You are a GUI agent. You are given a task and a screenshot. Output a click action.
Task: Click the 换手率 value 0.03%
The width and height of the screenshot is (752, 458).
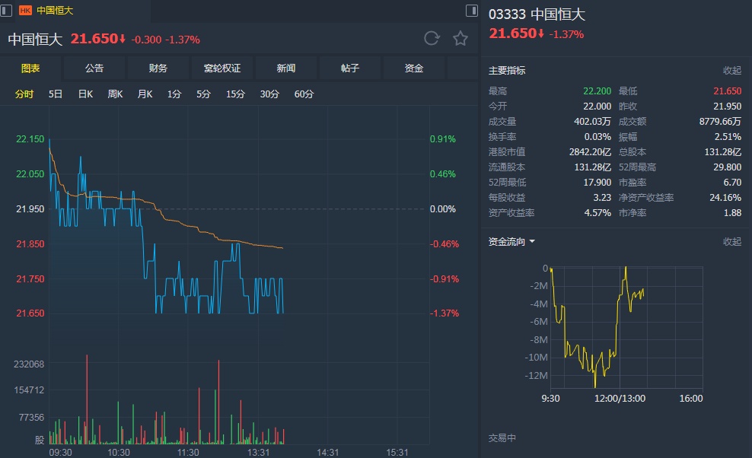(x=597, y=137)
